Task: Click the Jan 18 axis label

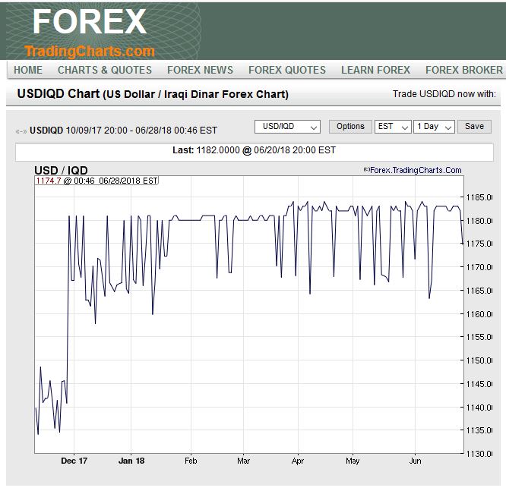Action: pos(131,461)
